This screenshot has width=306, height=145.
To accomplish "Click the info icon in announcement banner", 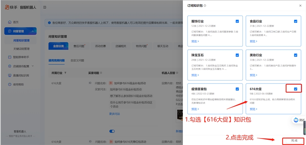I will click(49, 23).
